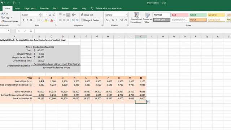Click the Comma Style icon

click(x=116, y=20)
